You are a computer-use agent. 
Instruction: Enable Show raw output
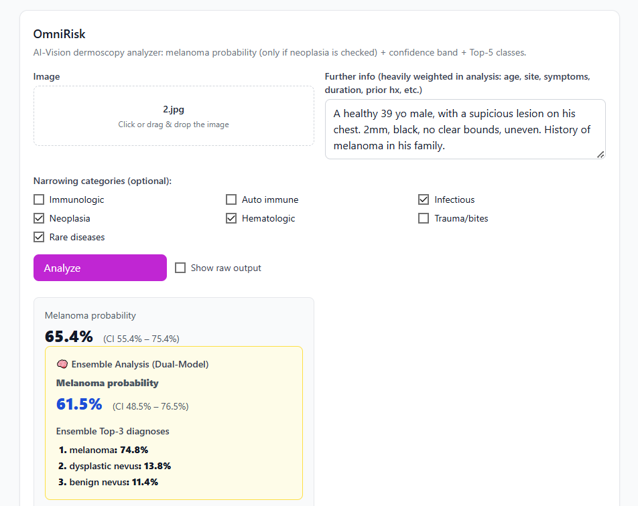coord(180,268)
